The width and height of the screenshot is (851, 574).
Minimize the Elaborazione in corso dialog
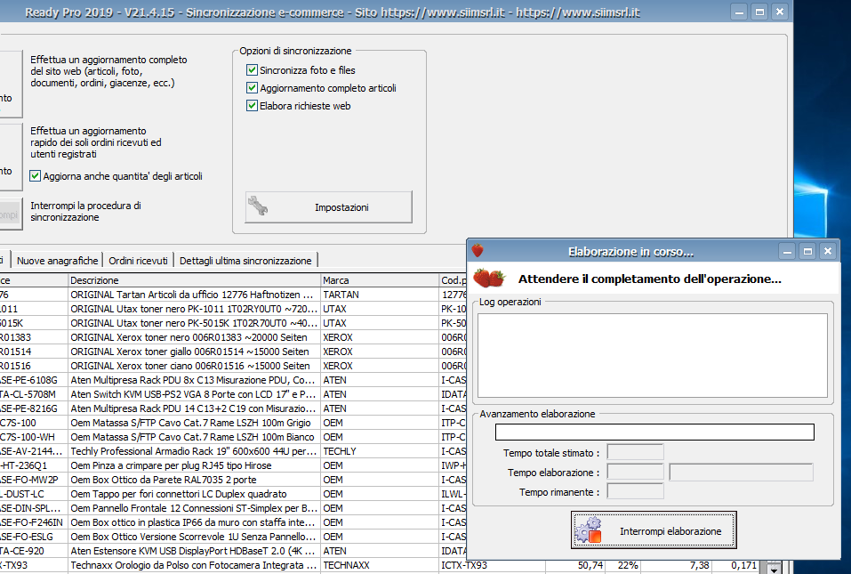pyautogui.click(x=787, y=251)
